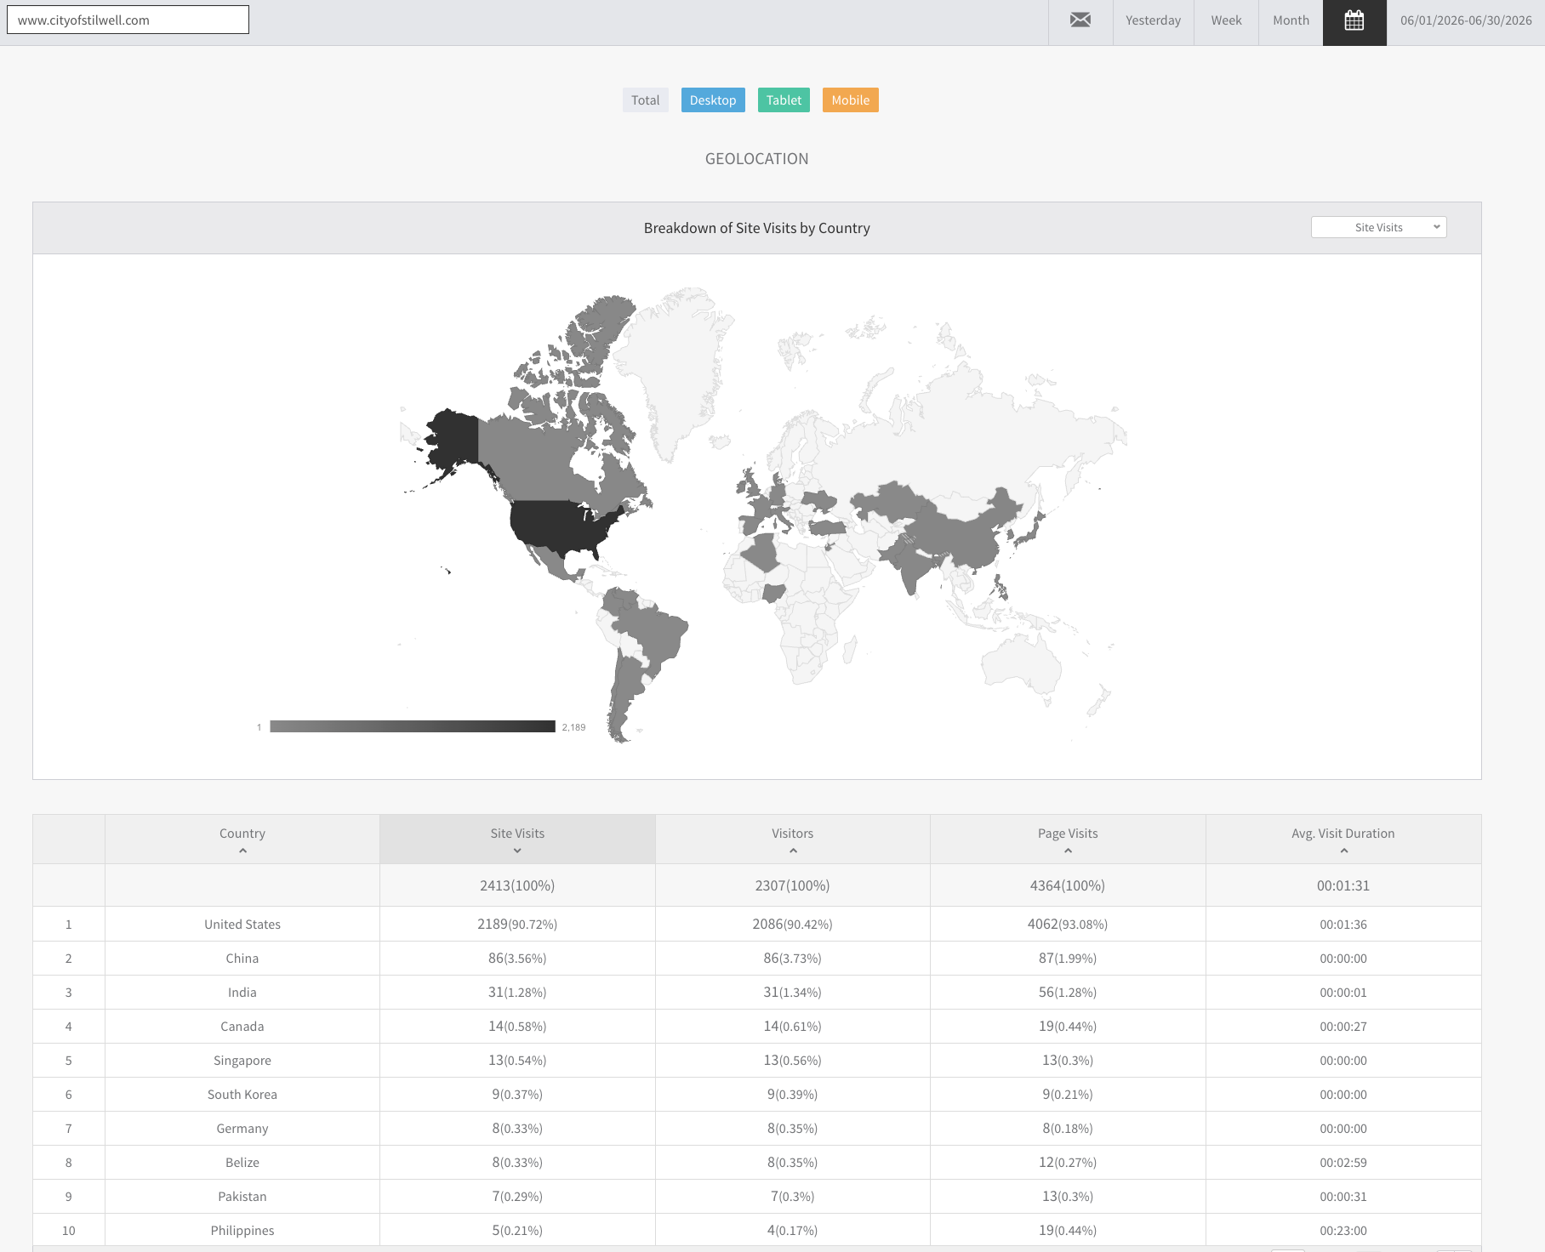
Task: Click the Canada country cell
Action: click(x=242, y=1027)
